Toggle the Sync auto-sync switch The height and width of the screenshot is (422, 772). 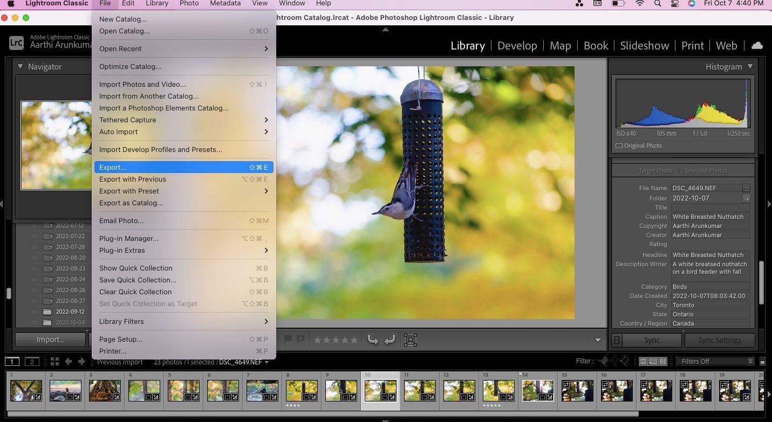[x=617, y=340]
